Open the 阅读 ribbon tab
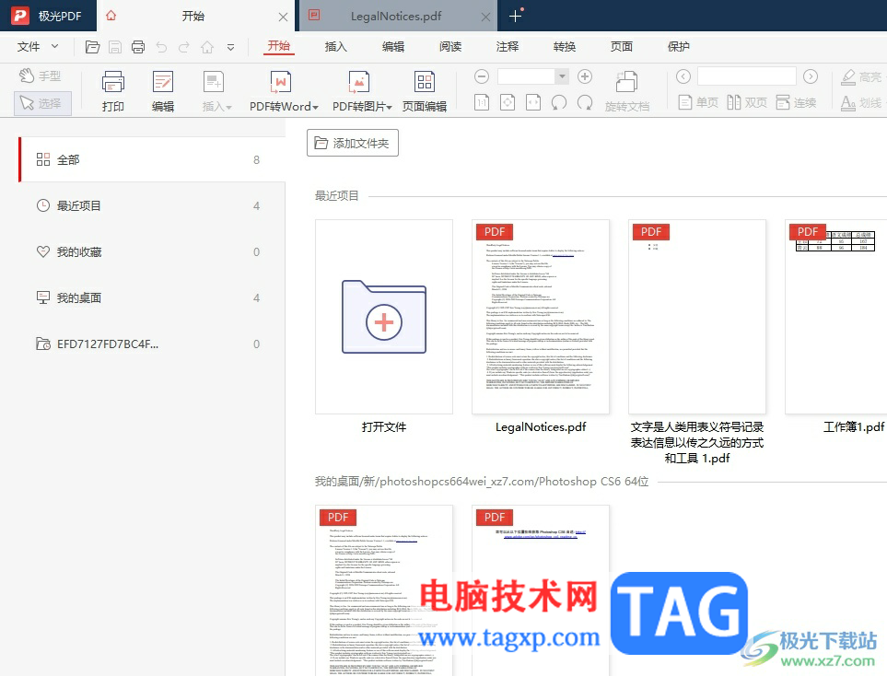 [449, 46]
